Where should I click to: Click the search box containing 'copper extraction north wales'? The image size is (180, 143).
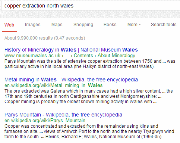point(91,6)
